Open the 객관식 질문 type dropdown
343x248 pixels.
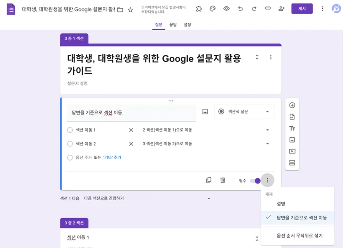click(244, 112)
